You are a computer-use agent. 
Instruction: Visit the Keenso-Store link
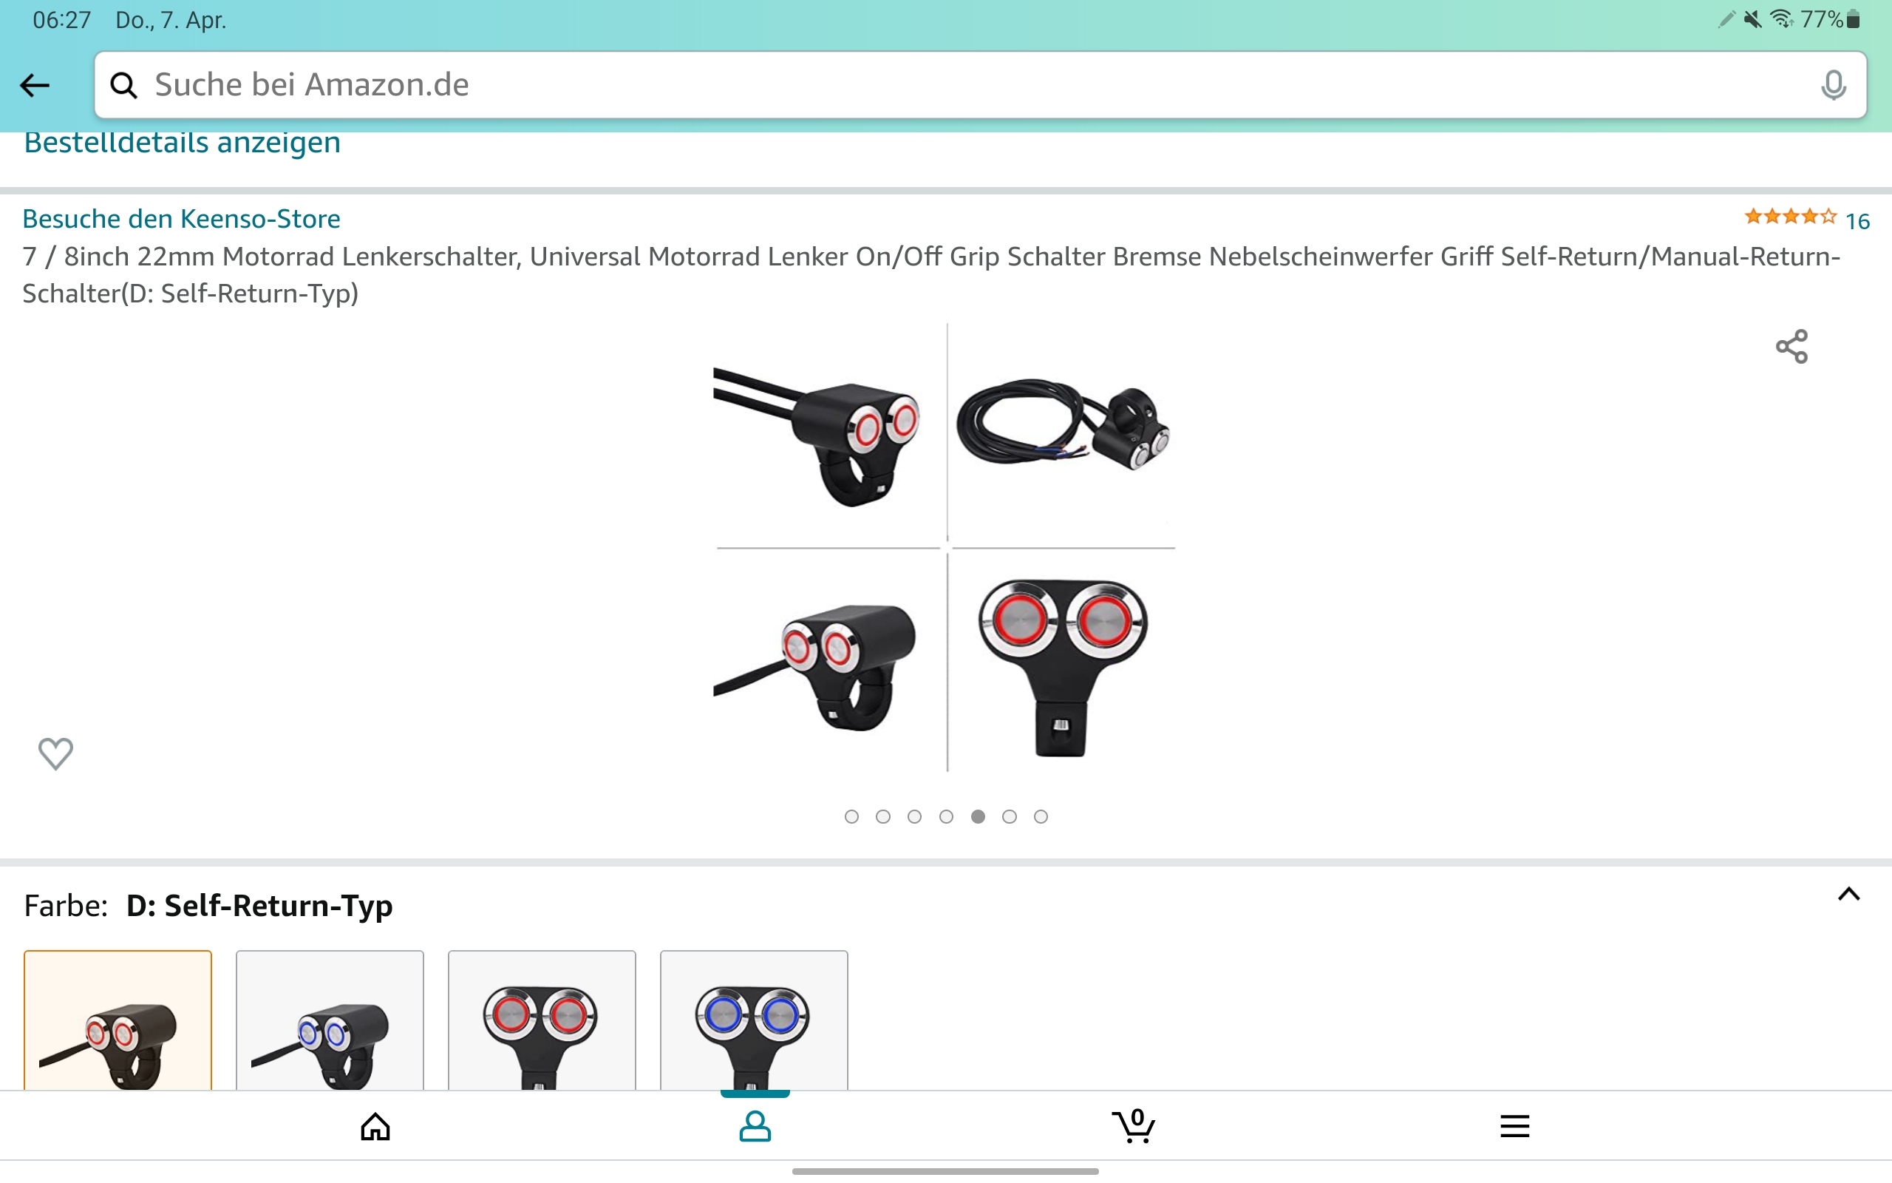coord(181,219)
